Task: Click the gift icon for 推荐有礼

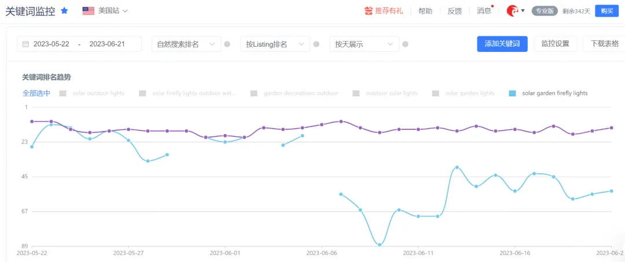Action: 368,11
